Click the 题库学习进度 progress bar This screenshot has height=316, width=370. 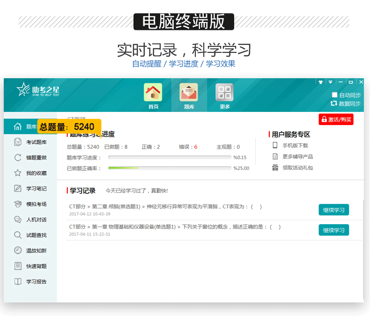point(170,157)
